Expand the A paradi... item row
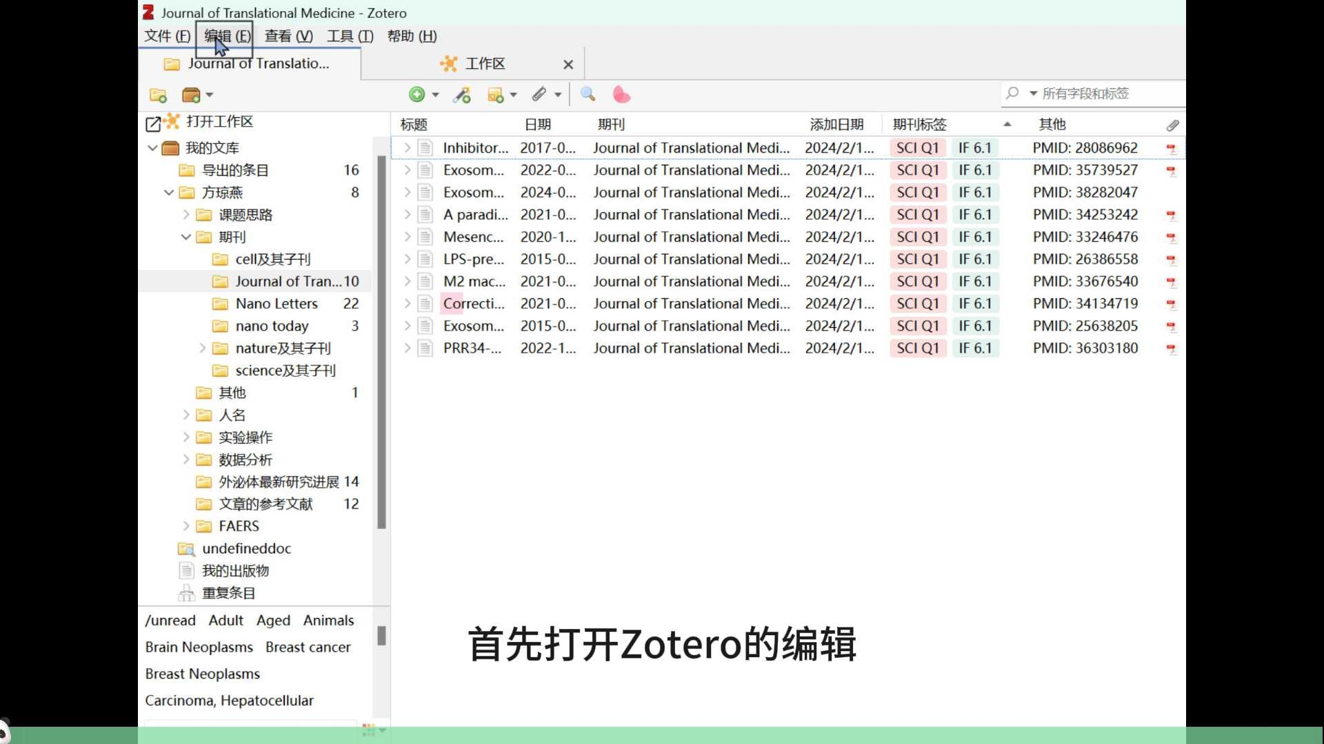The width and height of the screenshot is (1324, 744). [x=408, y=215]
